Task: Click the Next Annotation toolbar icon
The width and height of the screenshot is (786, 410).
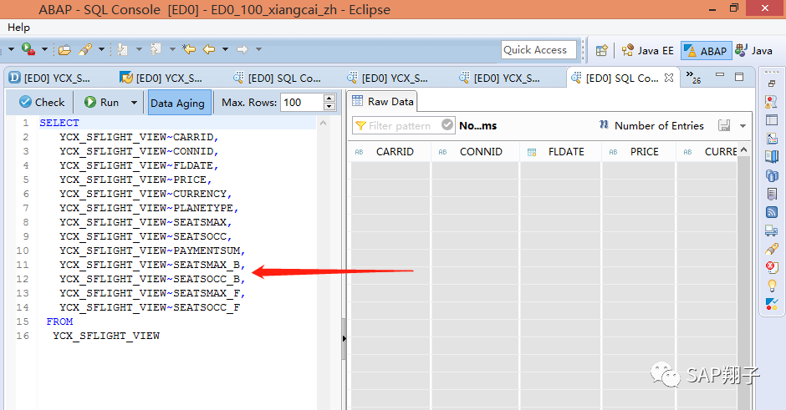Action: pyautogui.click(x=122, y=49)
